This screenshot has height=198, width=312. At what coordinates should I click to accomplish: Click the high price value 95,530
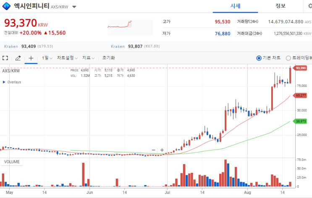click(x=223, y=22)
